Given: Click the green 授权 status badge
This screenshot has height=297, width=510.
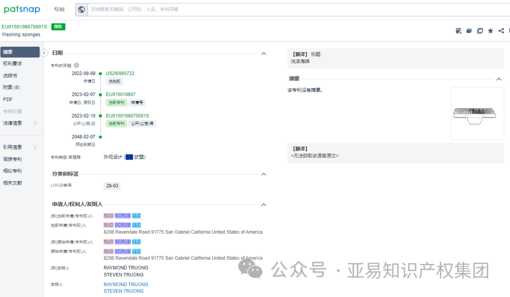Looking at the screenshot, I should pyautogui.click(x=58, y=26).
